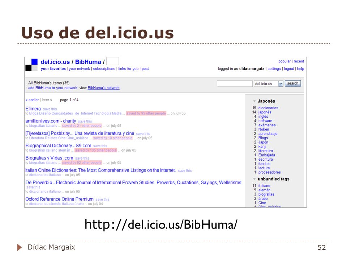Open De Proverbio journal bookmark

tap(134, 183)
